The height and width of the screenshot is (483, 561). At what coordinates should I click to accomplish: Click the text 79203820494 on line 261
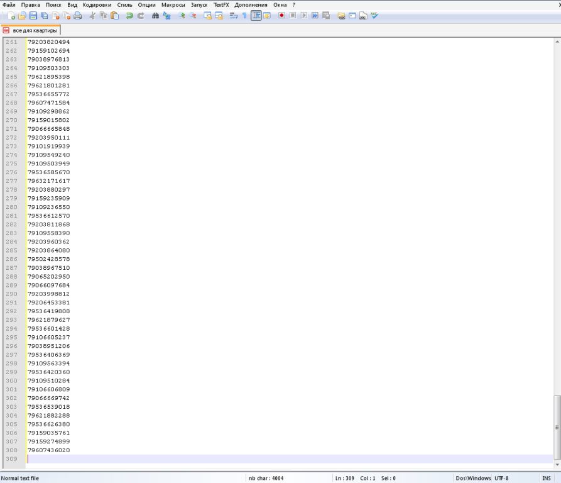(x=48, y=42)
